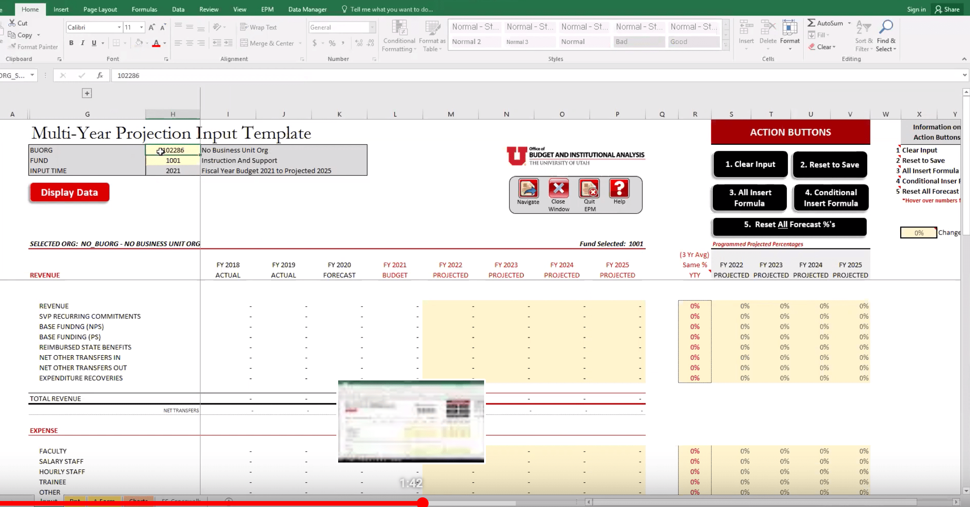Click the Insert Function fx icon
Image resolution: width=970 pixels, height=507 pixels.
tap(100, 75)
